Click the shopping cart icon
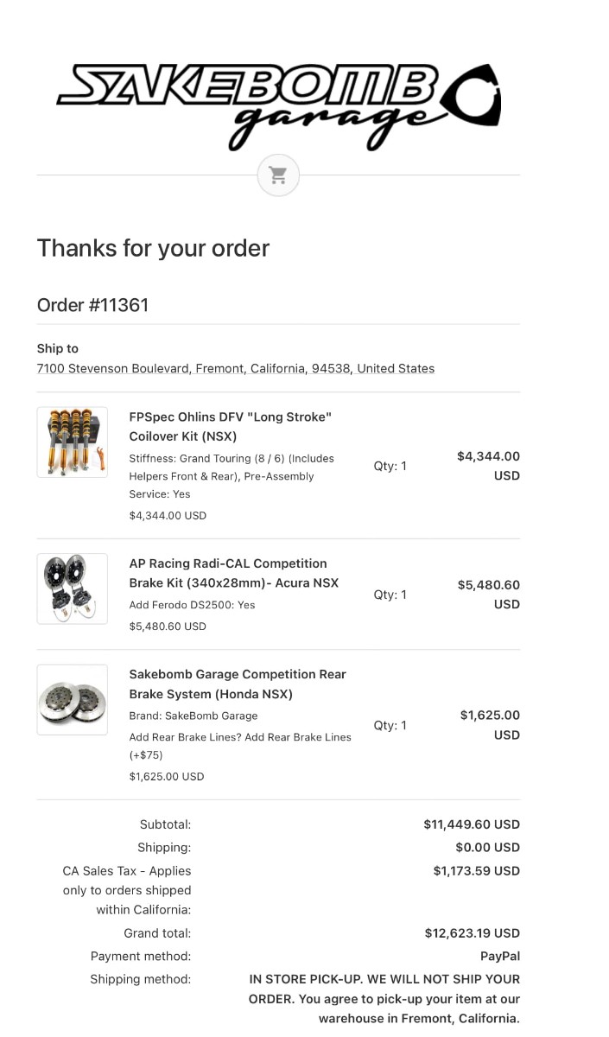Image resolution: width=609 pixels, height=1037 pixels. tap(278, 175)
